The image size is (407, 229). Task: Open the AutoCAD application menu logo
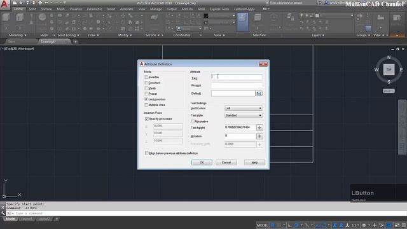tap(4, 4)
